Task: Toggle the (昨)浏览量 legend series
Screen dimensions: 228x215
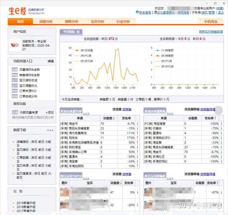Action: (x=84, y=50)
